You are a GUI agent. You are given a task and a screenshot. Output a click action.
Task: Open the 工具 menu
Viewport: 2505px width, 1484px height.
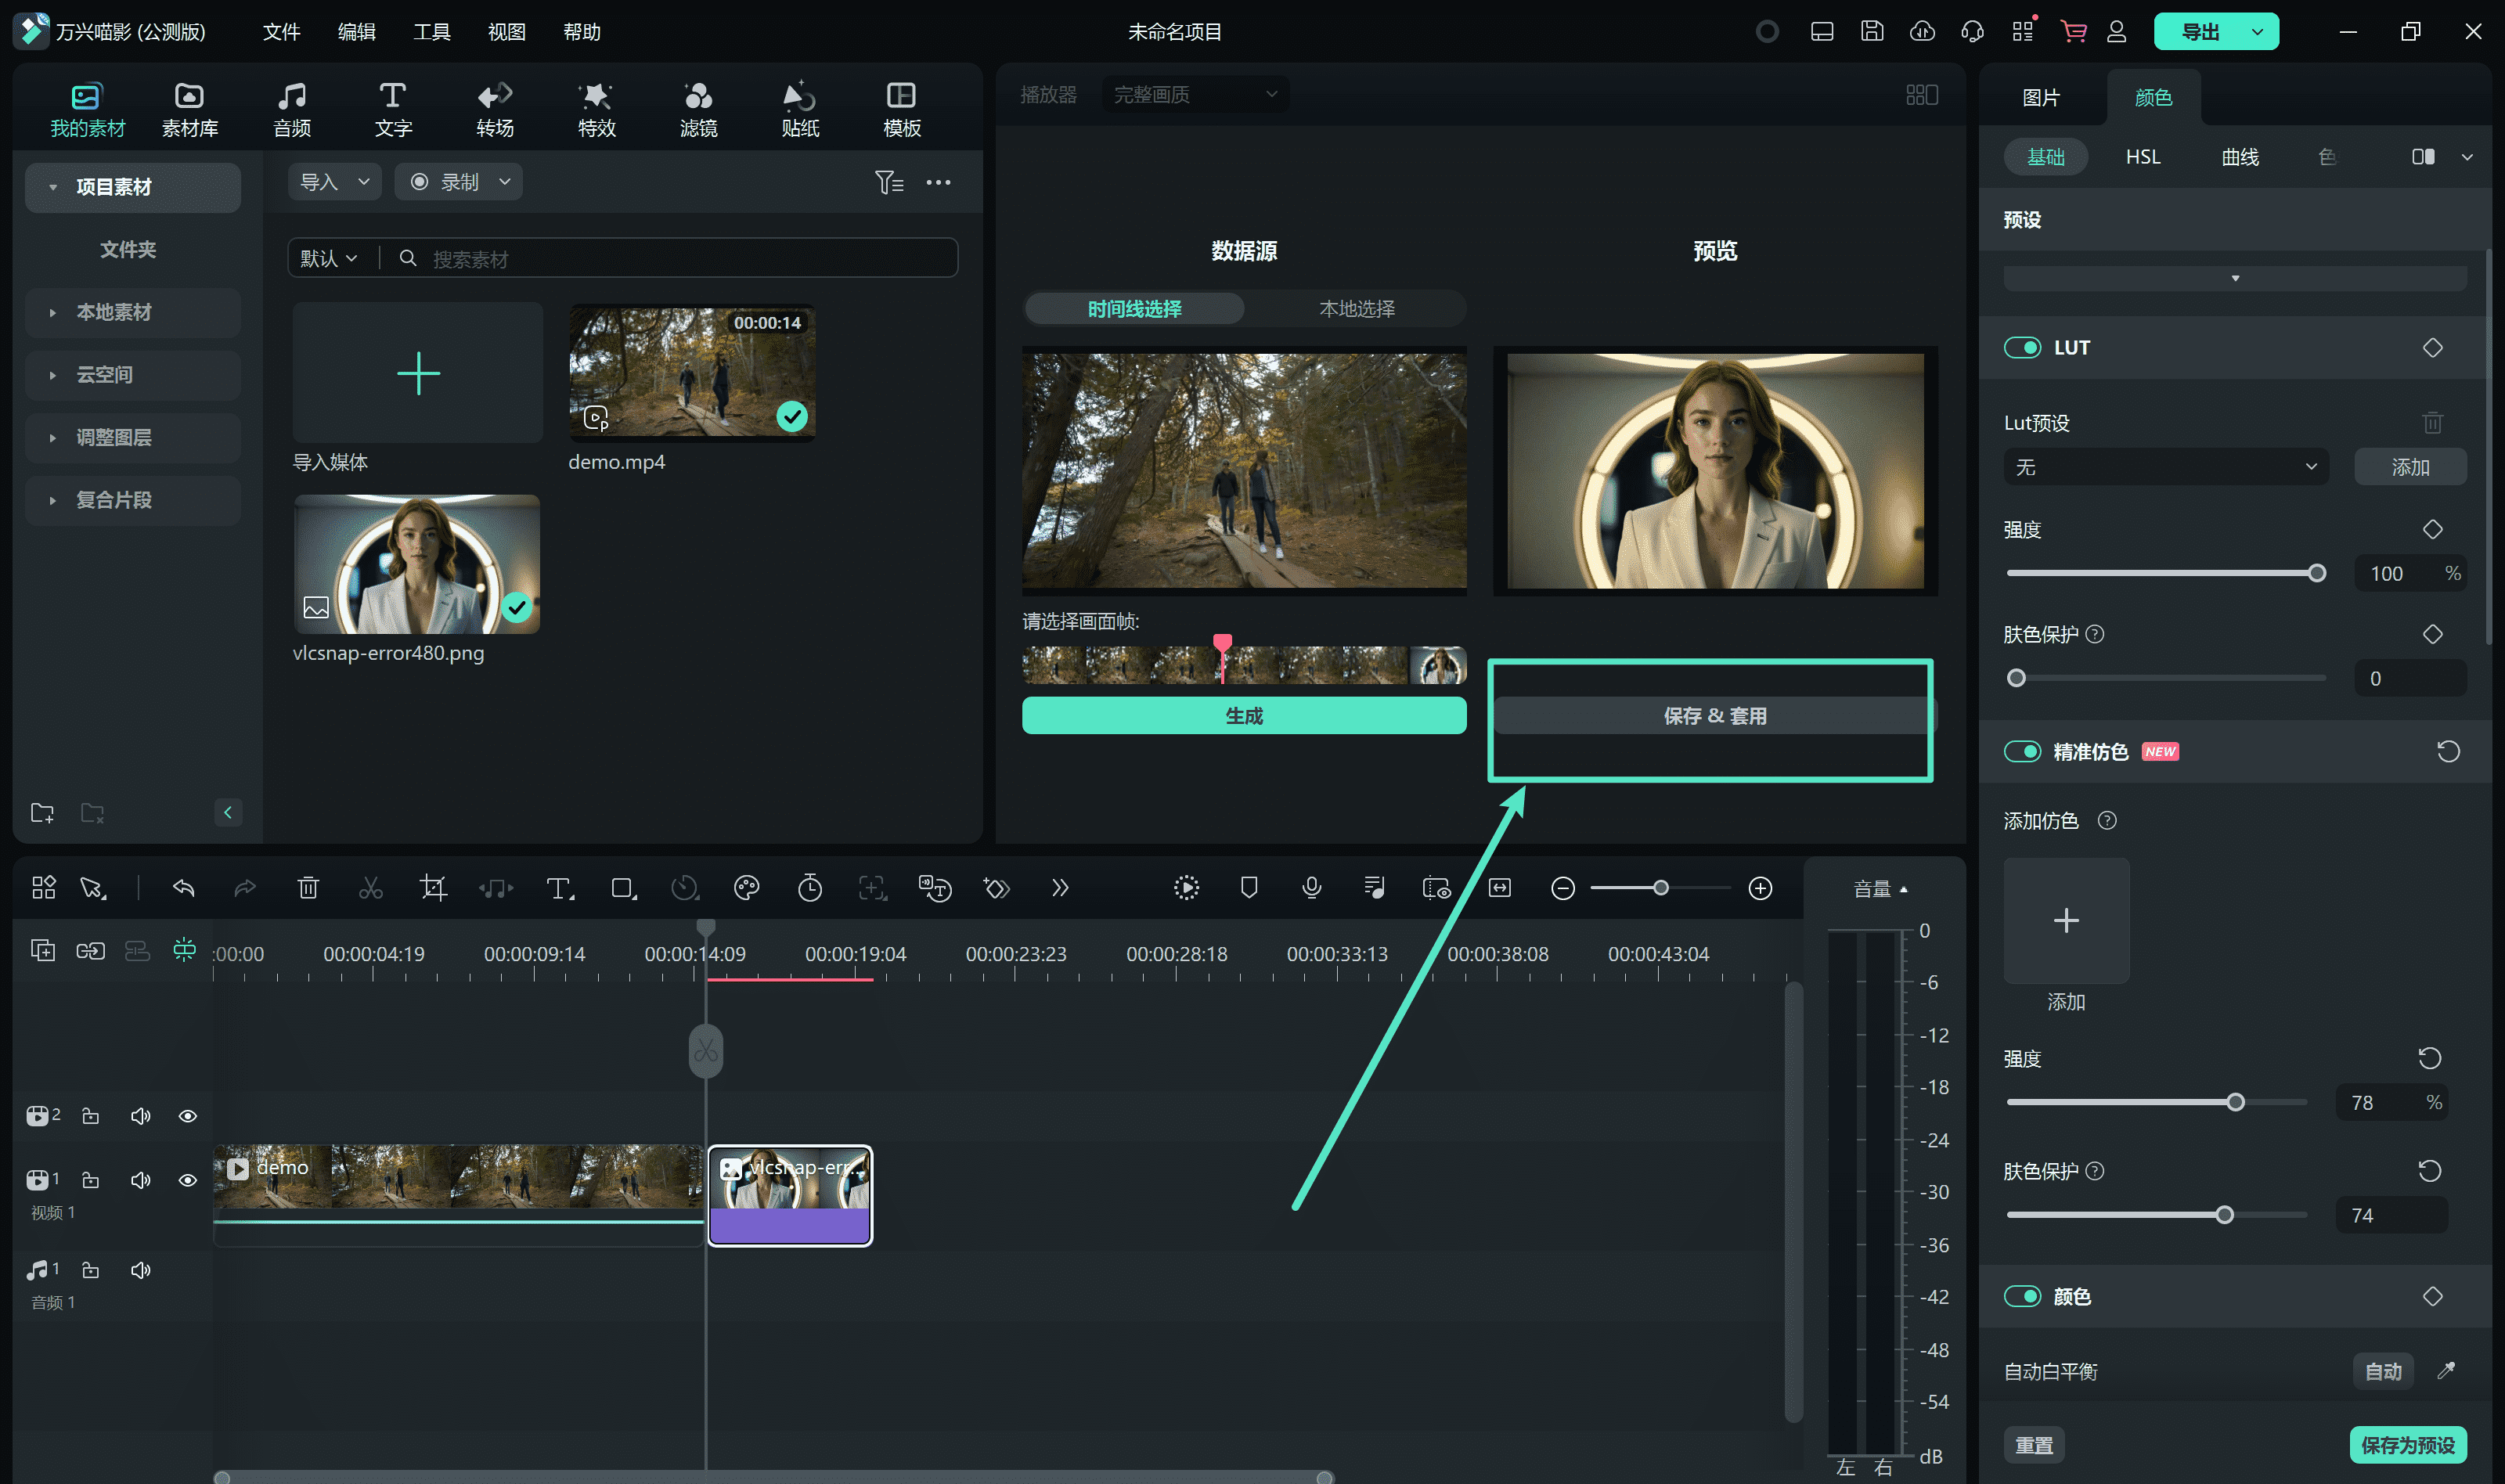point(431,32)
